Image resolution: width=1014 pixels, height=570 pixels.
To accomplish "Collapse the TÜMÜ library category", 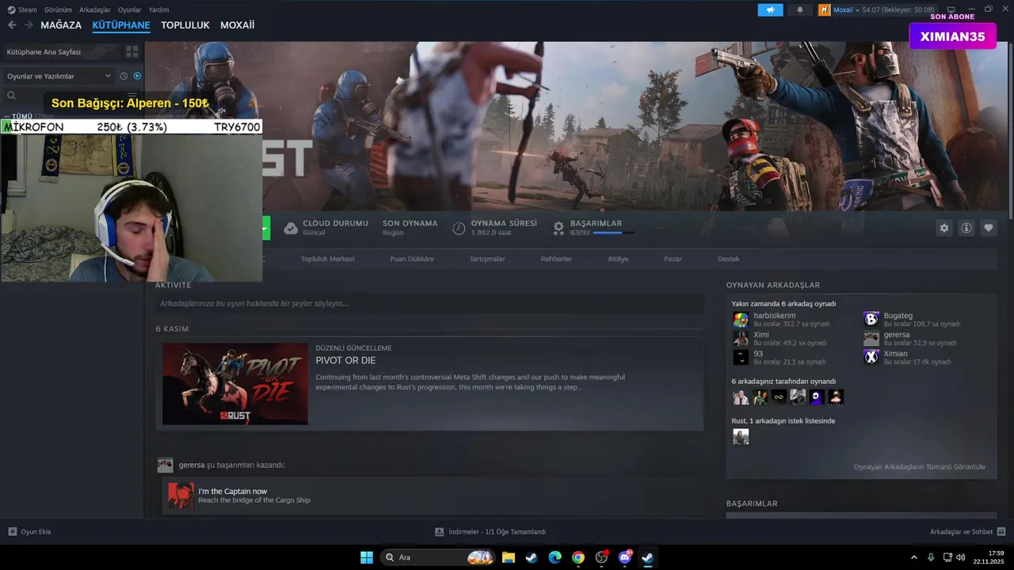I will 6,116.
